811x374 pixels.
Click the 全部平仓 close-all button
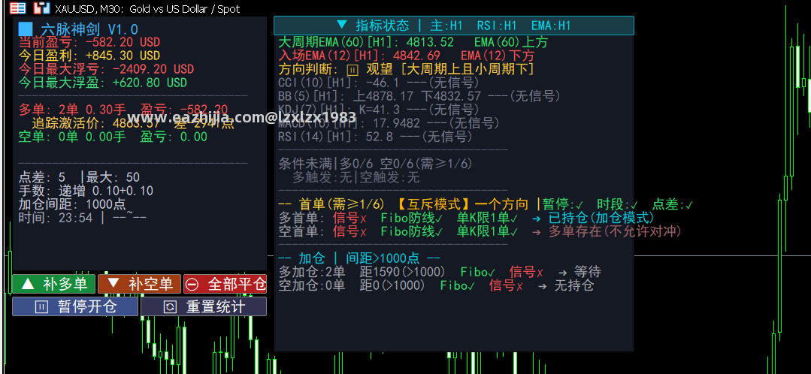[x=225, y=284]
